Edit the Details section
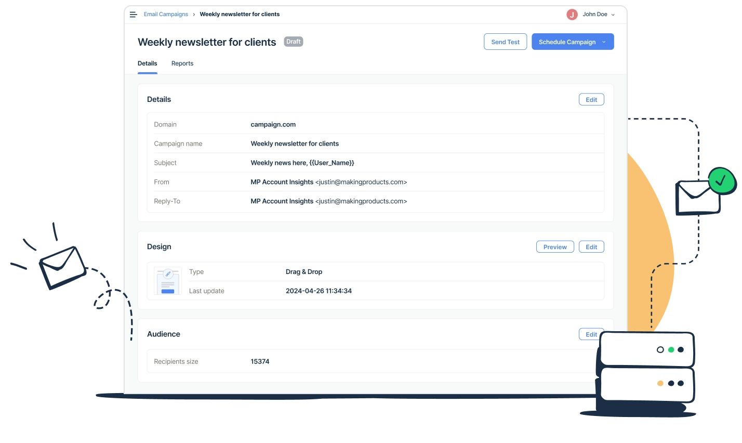 [591, 100]
